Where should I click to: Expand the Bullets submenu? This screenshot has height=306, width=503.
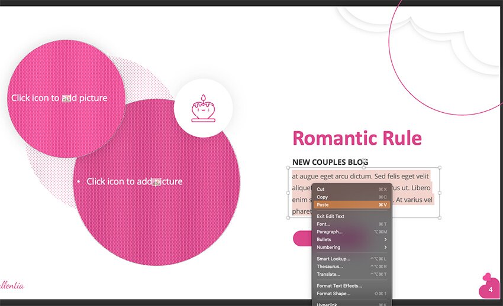point(324,239)
